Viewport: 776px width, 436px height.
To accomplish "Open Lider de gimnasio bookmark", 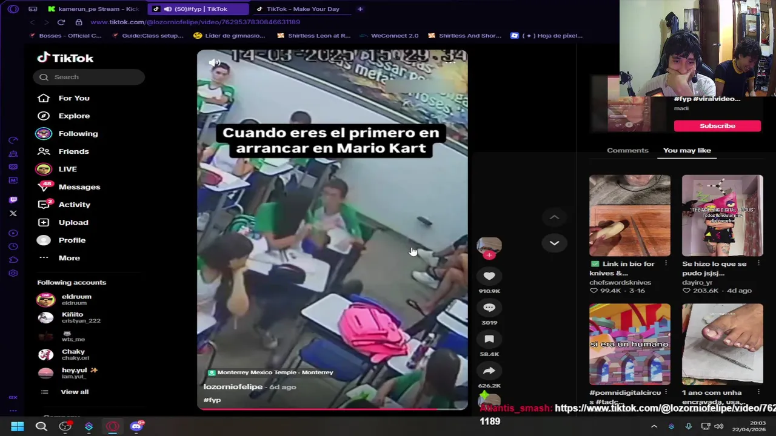I will pos(229,36).
